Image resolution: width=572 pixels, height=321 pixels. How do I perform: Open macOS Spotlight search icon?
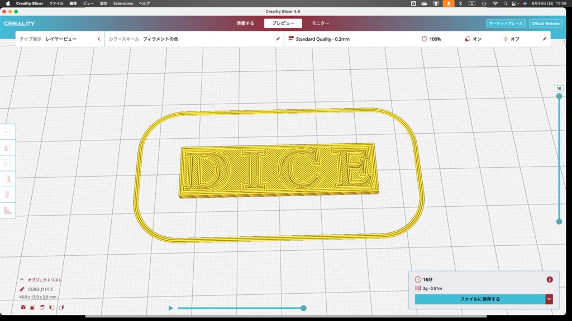[505, 3]
